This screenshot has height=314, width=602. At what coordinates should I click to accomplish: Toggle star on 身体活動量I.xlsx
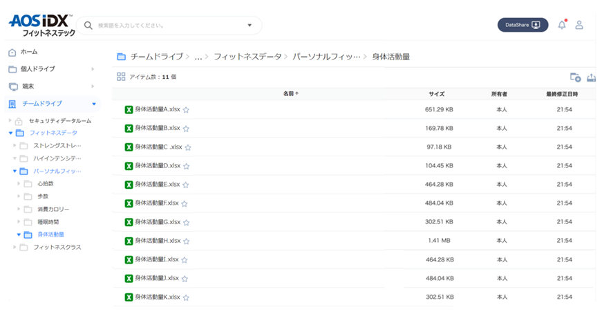pyautogui.click(x=185, y=260)
